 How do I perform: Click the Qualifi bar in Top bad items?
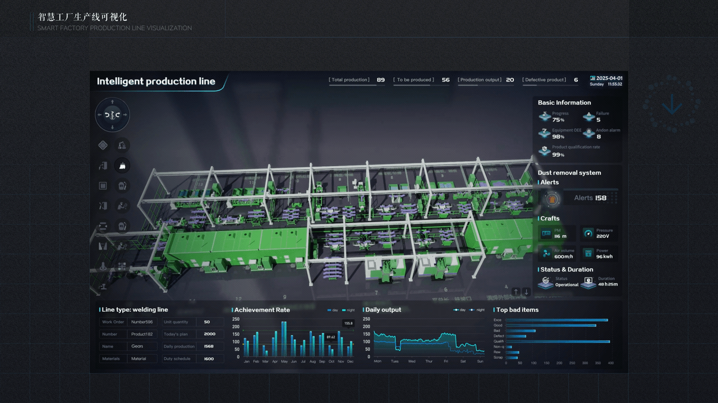pyautogui.click(x=558, y=341)
